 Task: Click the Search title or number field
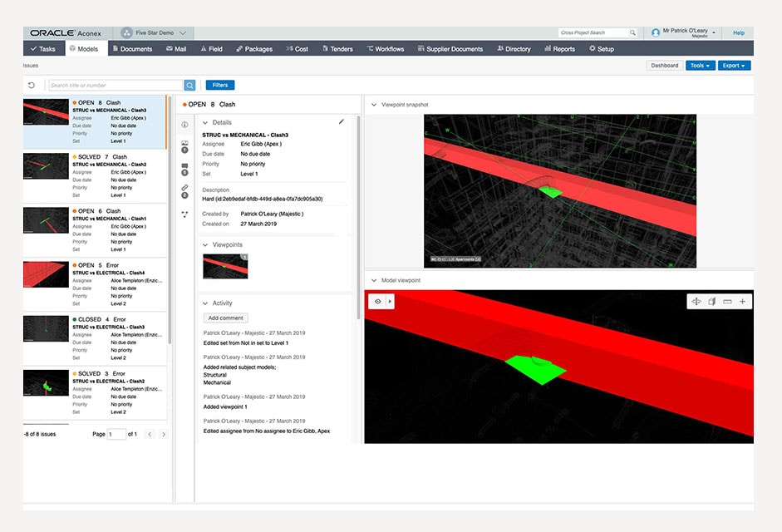pos(115,85)
